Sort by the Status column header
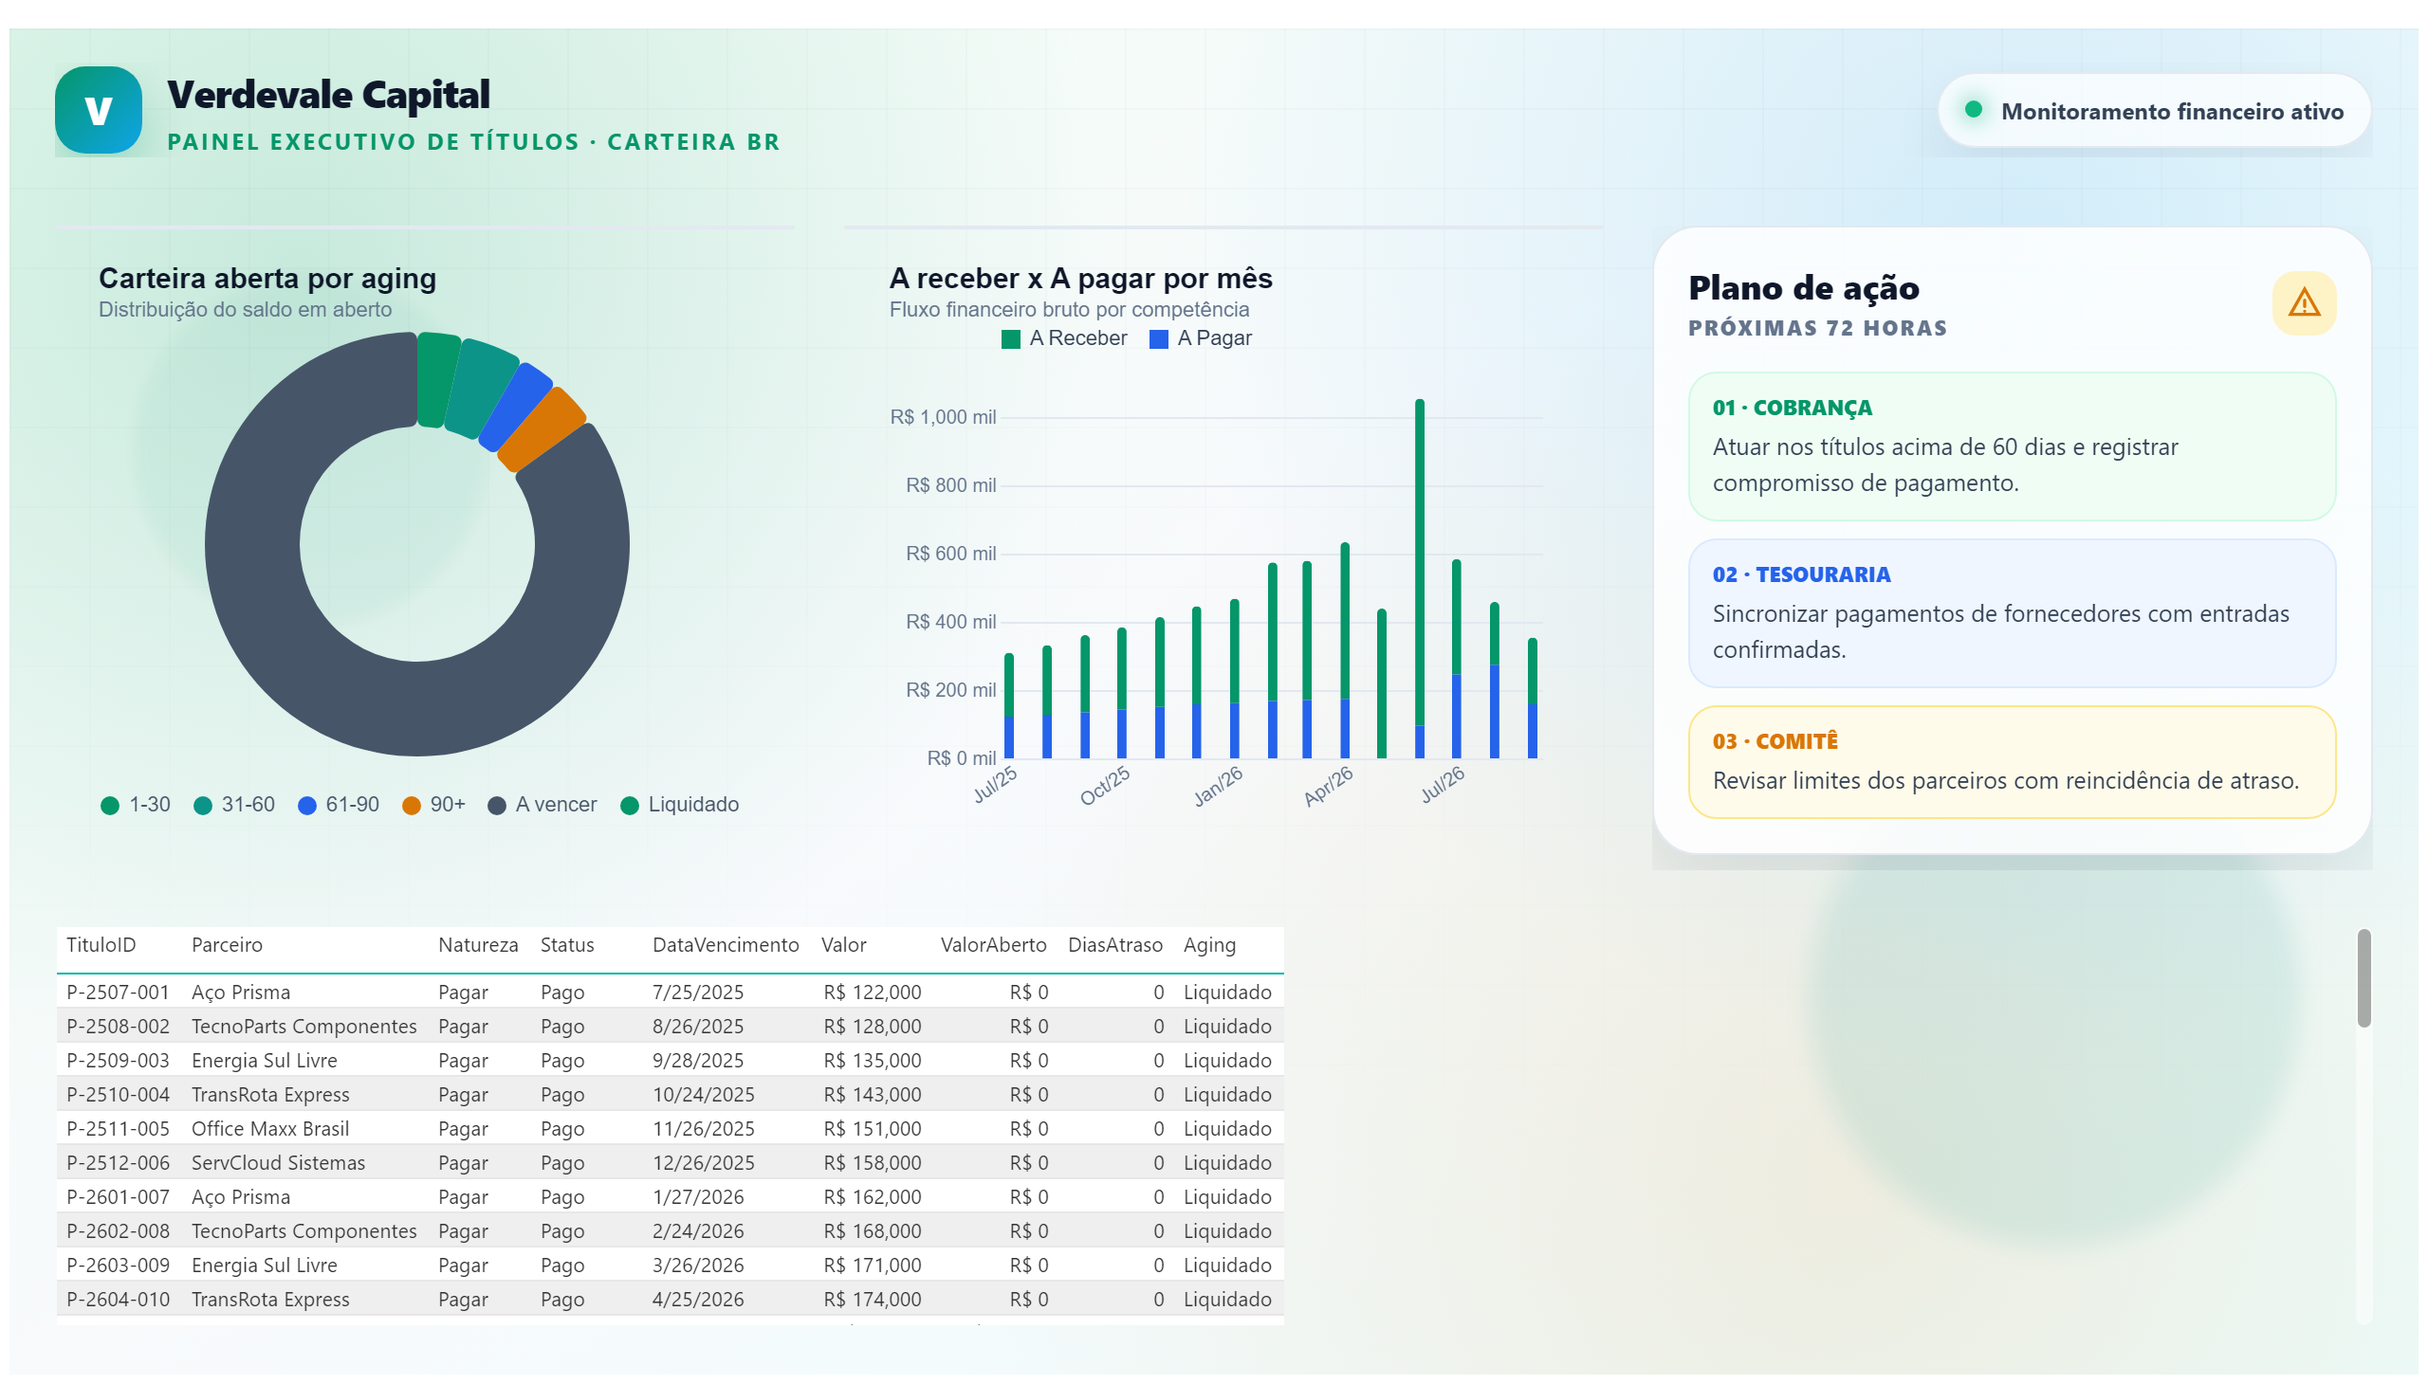Viewport: 2428px width, 1384px height. (567, 945)
